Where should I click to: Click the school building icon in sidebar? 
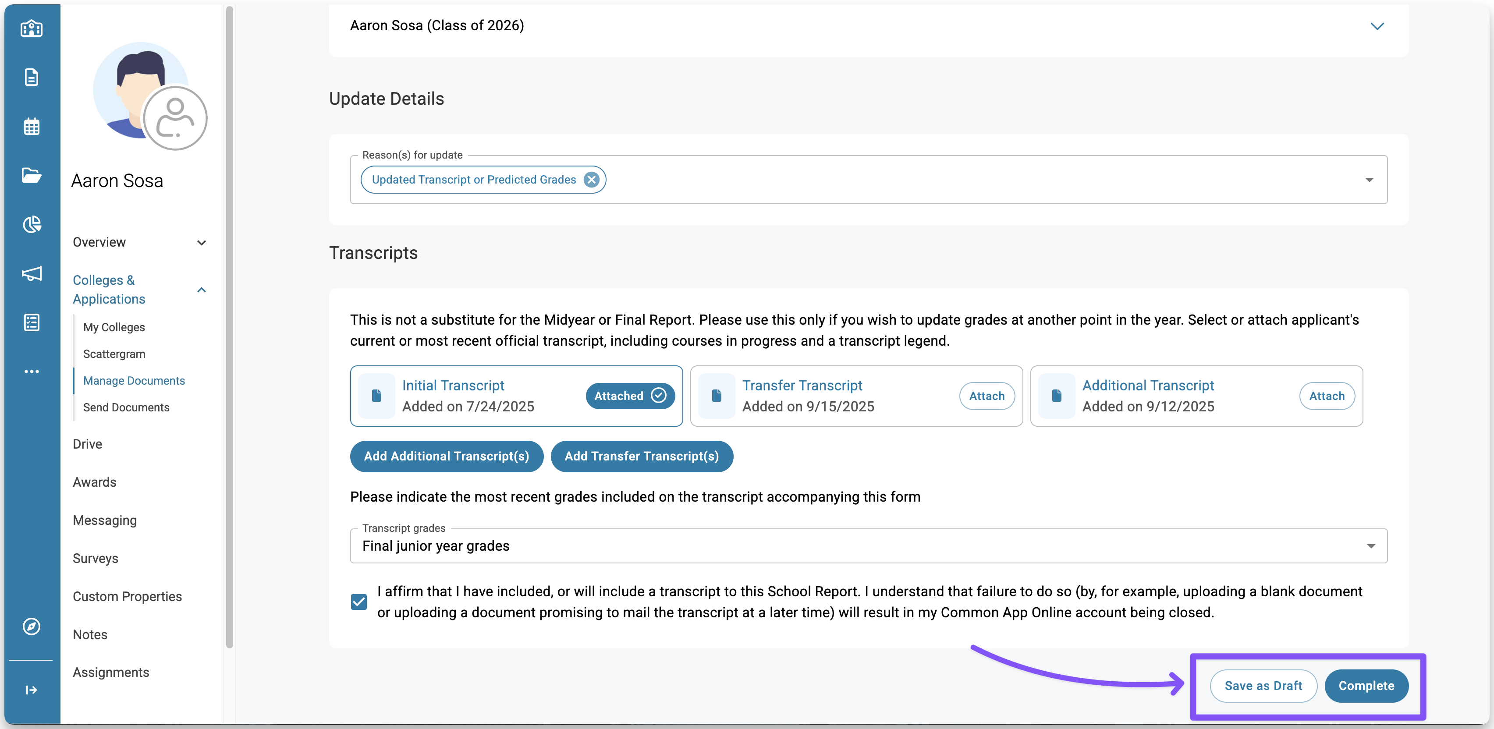point(31,28)
